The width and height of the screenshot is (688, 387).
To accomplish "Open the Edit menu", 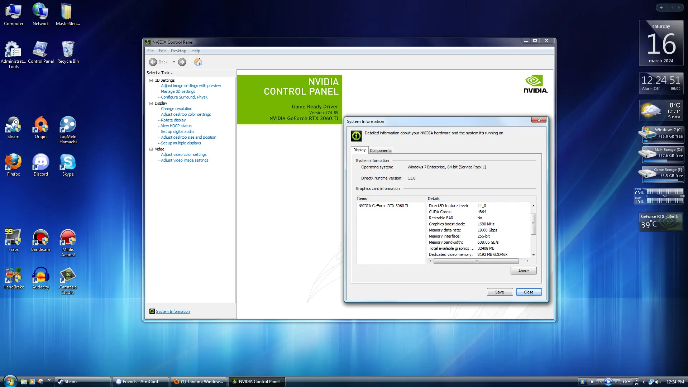I will (162, 51).
